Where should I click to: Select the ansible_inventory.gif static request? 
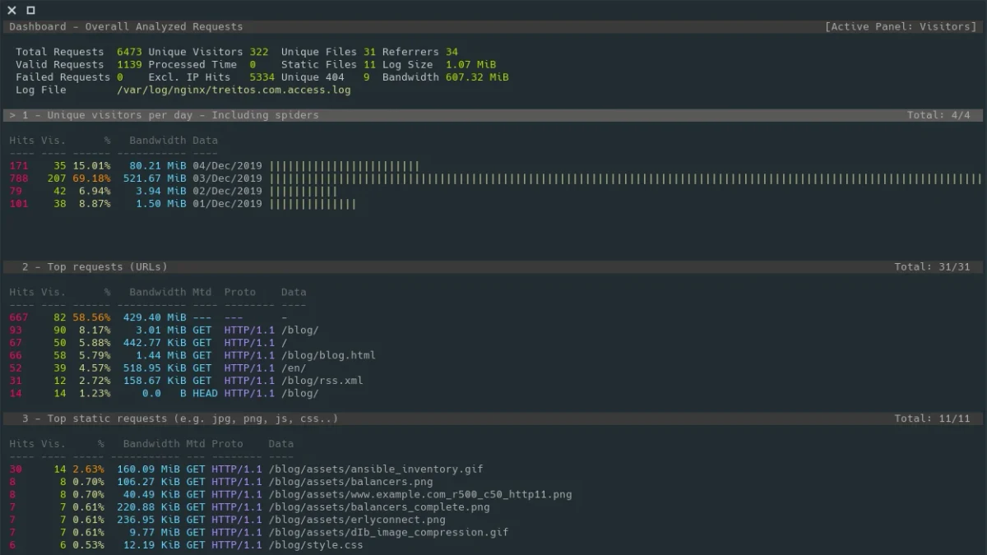coord(376,469)
